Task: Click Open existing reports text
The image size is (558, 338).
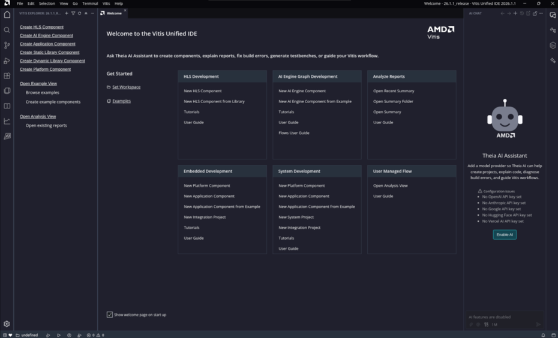Action: pyautogui.click(x=46, y=125)
